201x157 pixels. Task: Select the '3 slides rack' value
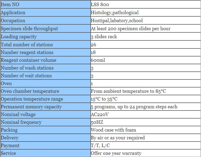coord(104,37)
